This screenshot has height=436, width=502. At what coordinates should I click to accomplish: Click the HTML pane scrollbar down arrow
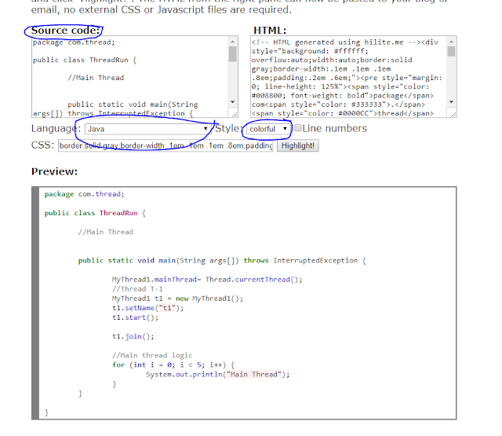(451, 102)
